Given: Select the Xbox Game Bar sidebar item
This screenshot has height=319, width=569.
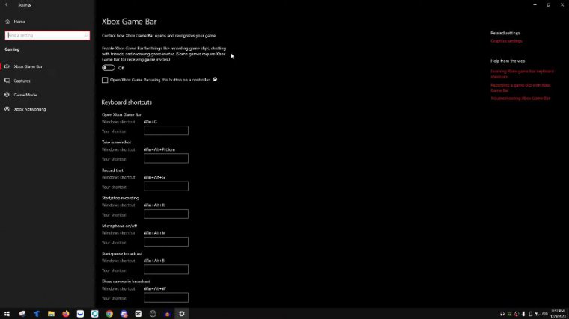Looking at the screenshot, I should click(28, 66).
